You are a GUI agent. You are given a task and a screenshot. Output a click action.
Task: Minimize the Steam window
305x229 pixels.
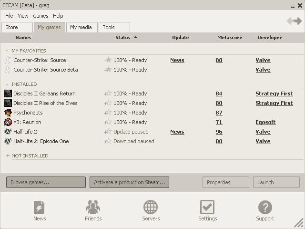[x=293, y=6]
